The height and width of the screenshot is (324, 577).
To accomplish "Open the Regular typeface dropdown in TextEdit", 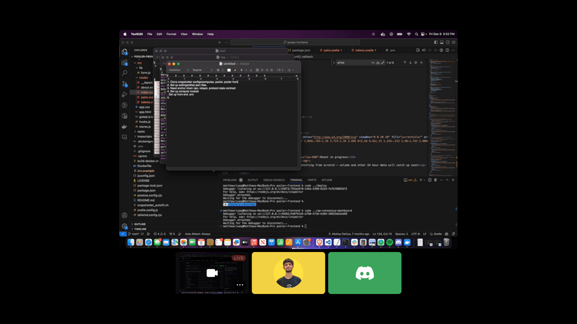I will (x=202, y=70).
